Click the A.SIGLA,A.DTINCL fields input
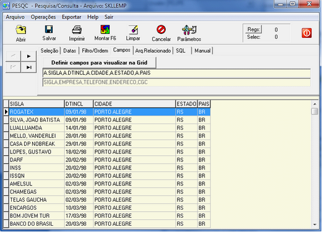Viewport: 322px width, 232px height. [x=176, y=73]
